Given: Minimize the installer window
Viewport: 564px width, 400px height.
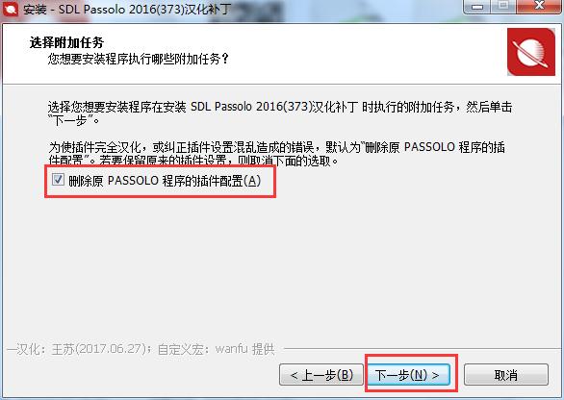Looking at the screenshot, I should tap(477, 6).
